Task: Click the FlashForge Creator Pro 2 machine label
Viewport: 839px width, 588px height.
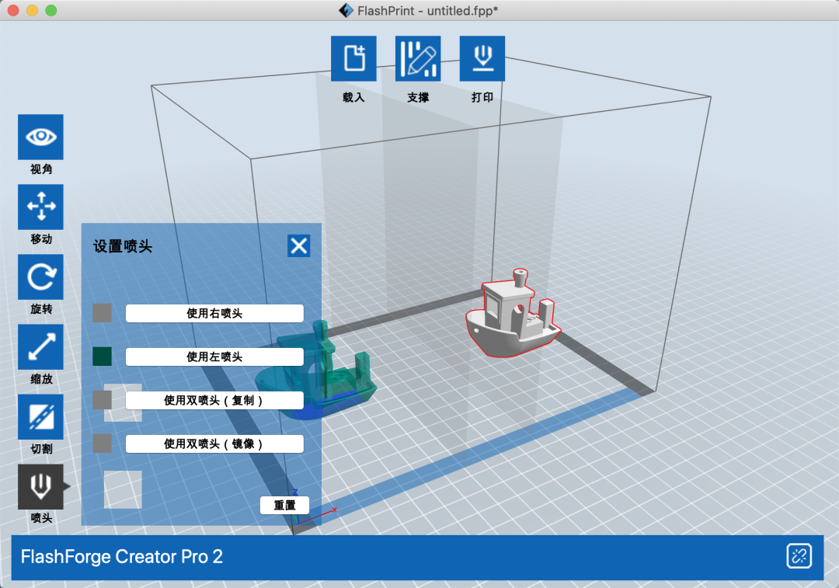Action: [x=122, y=556]
